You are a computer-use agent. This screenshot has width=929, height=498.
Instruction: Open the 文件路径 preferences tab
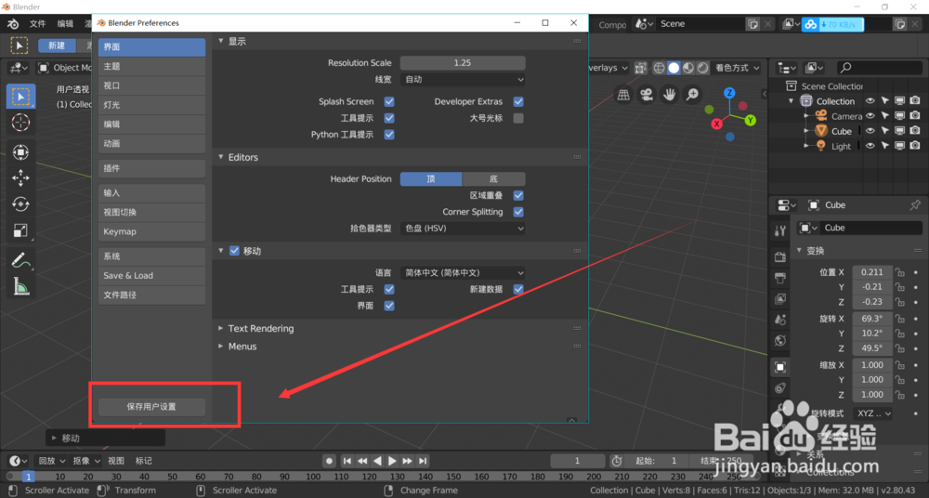point(151,295)
